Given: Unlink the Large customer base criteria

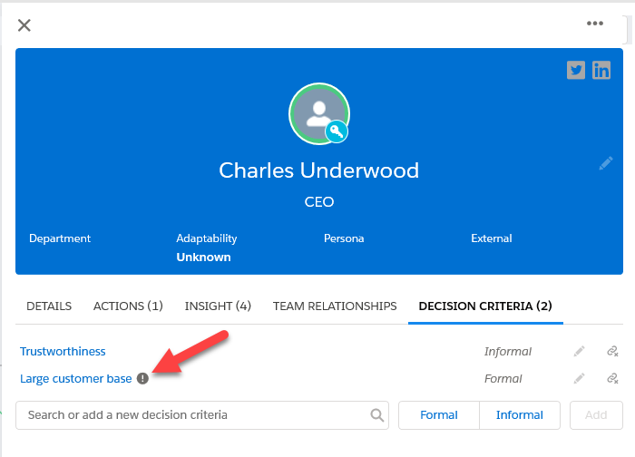Looking at the screenshot, I should pyautogui.click(x=612, y=378).
